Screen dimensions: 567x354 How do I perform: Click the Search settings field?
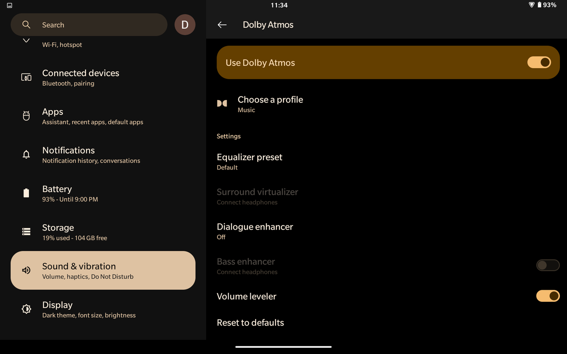(89, 25)
